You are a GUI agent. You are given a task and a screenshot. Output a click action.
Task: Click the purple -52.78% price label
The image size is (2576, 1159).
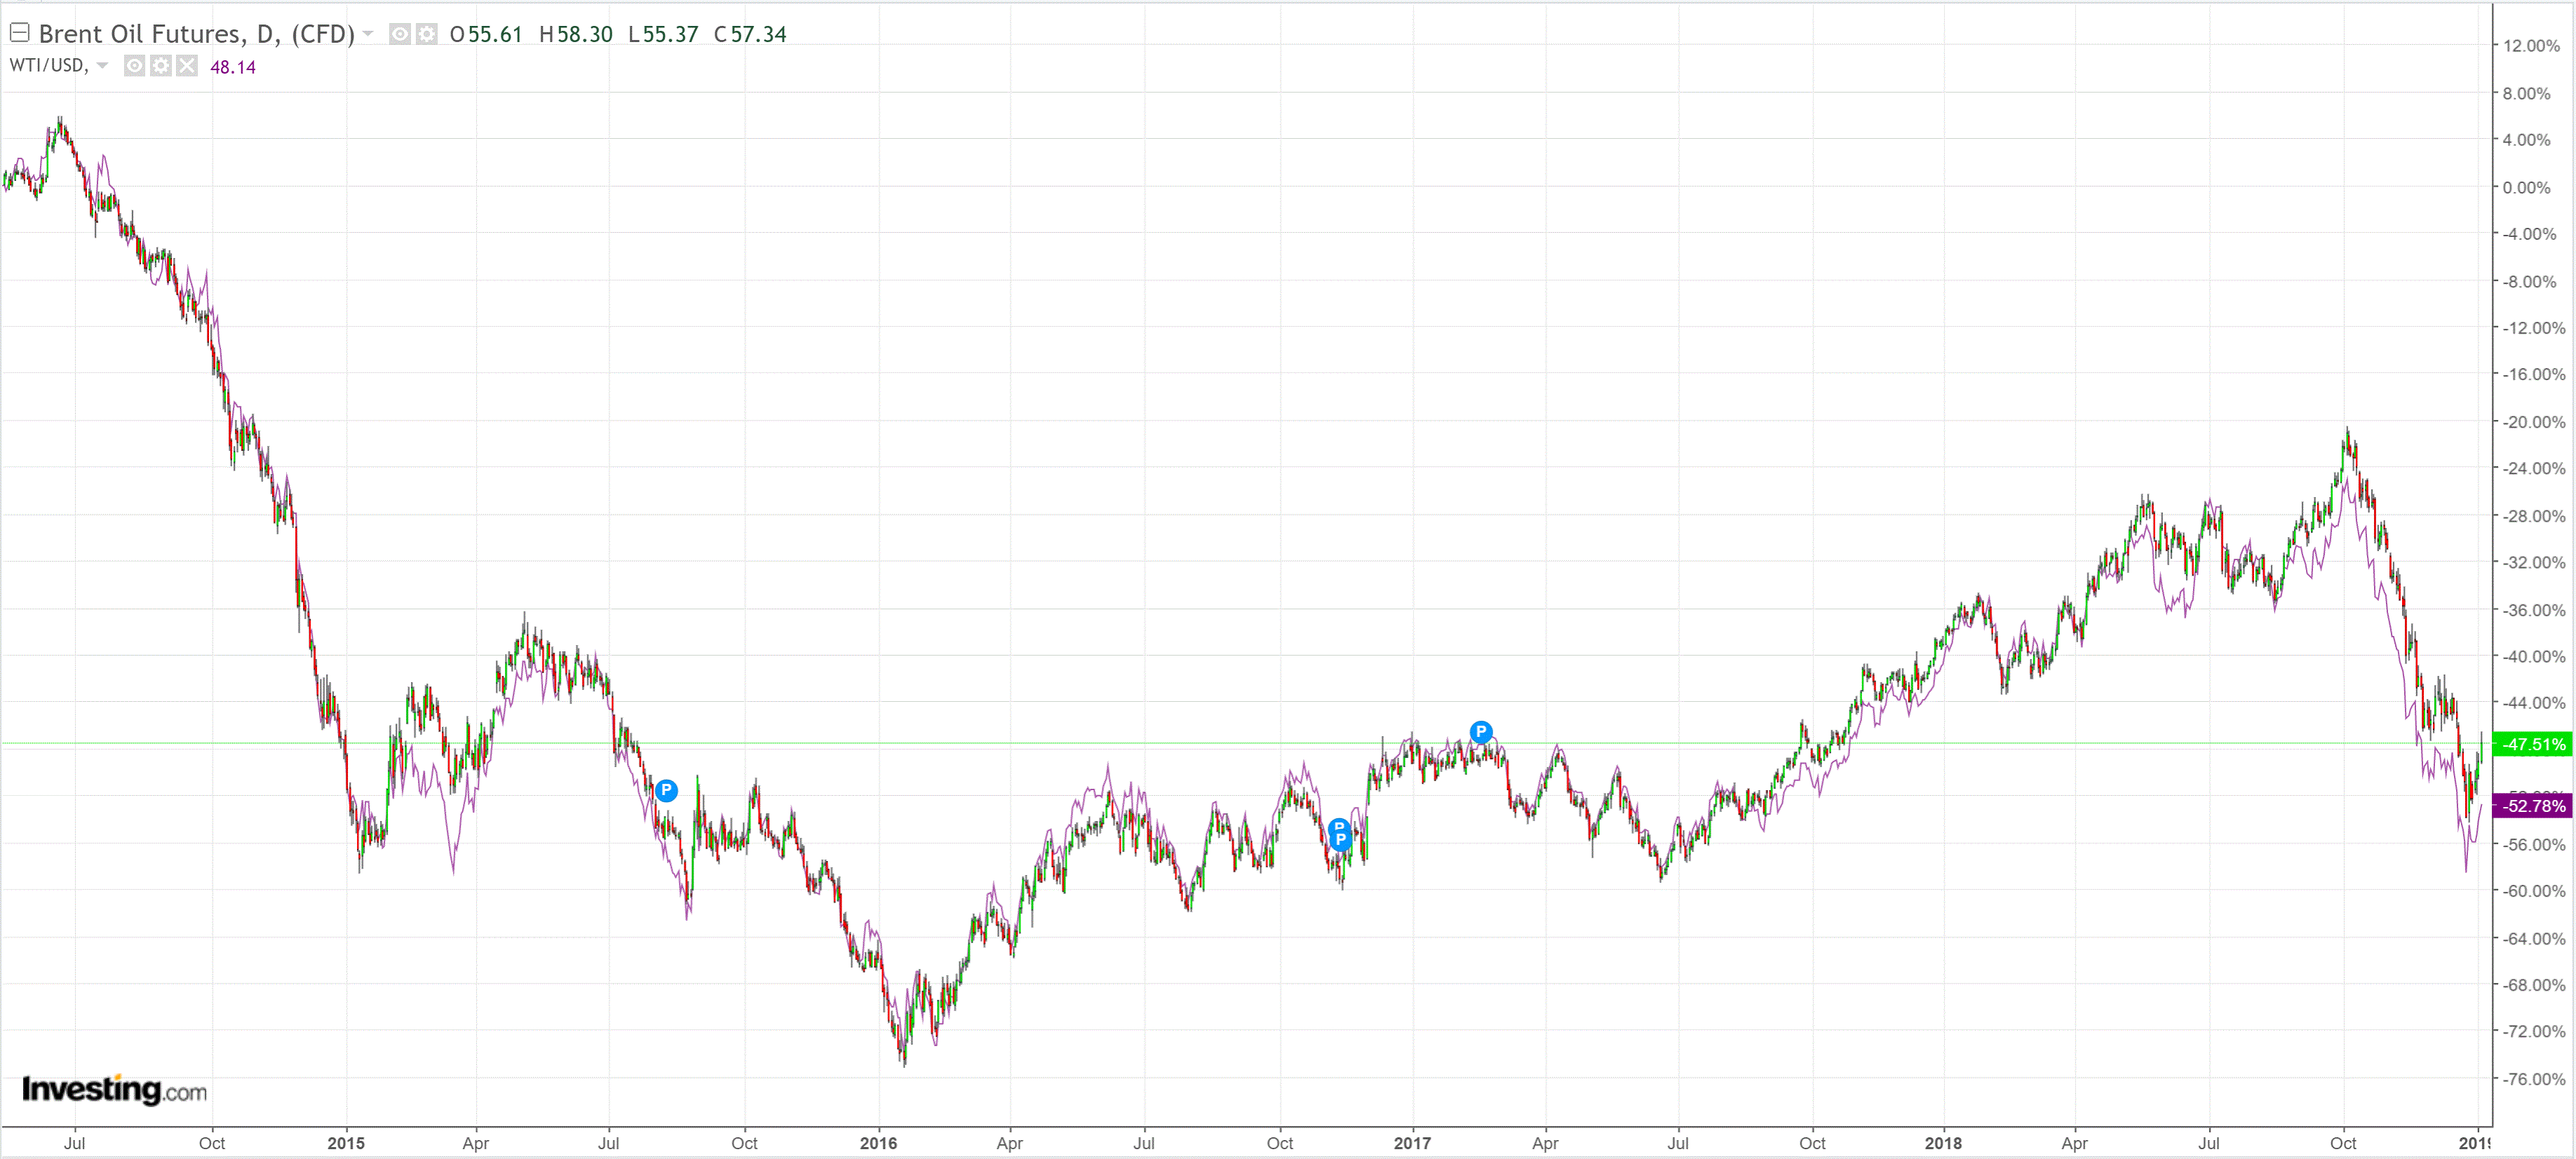pyautogui.click(x=2532, y=805)
